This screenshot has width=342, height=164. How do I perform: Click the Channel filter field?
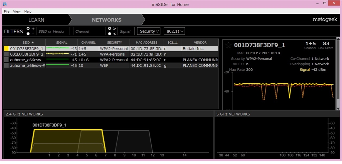89,31
